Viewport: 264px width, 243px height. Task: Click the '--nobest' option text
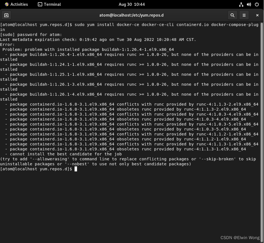pos(77,164)
